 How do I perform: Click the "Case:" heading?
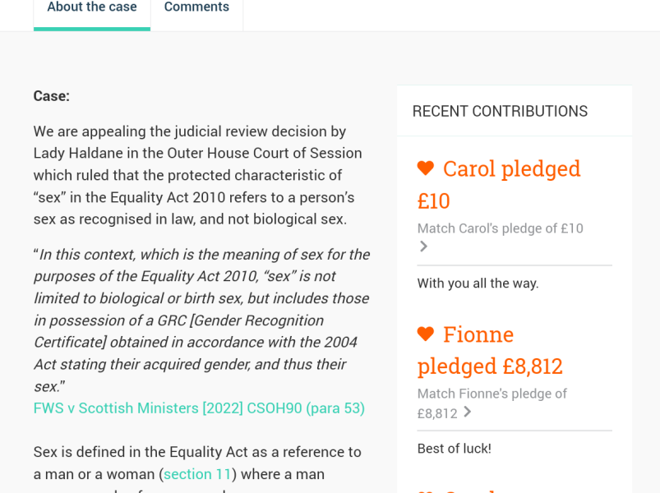(50, 95)
